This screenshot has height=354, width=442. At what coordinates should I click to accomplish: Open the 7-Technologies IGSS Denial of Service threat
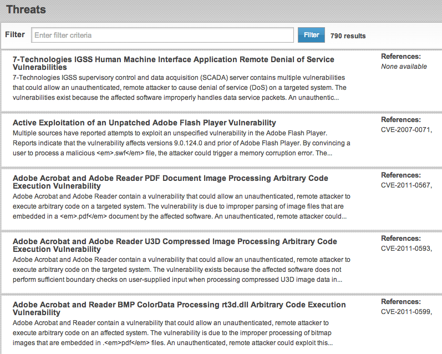point(173,63)
